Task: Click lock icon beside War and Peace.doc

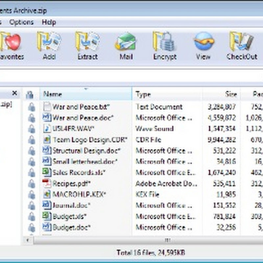Action: (x=32, y=118)
